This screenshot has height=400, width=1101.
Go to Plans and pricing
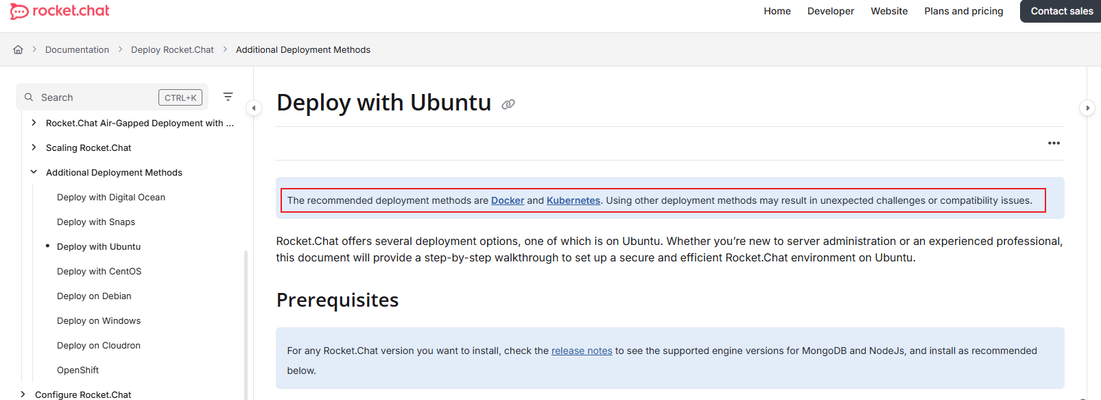click(963, 11)
